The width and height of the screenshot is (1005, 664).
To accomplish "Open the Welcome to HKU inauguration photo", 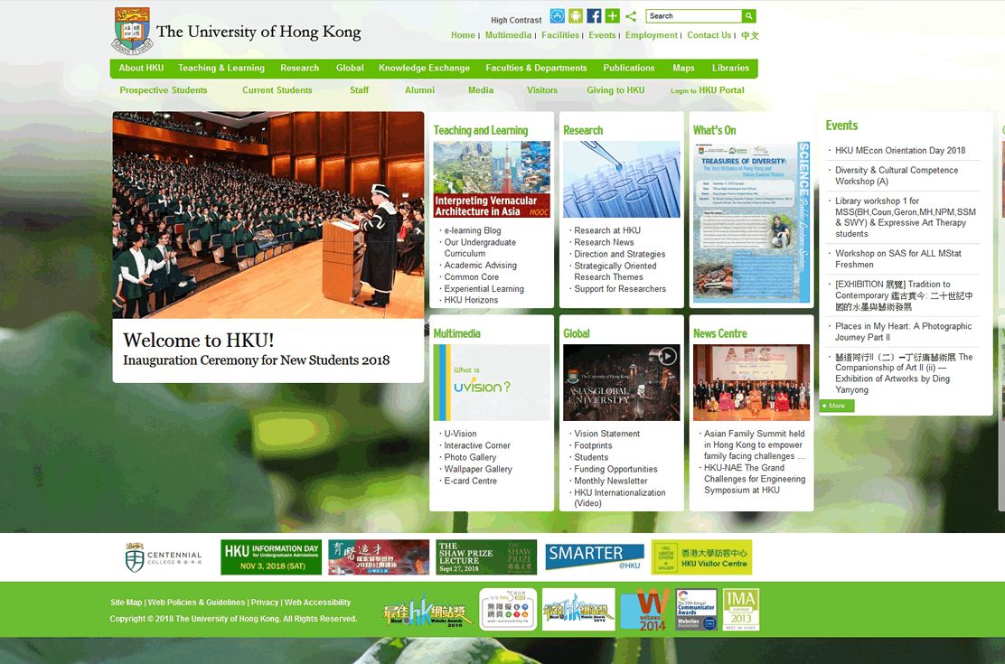I will coord(268,215).
